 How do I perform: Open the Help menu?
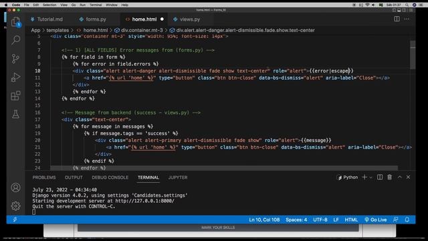point(125,5)
